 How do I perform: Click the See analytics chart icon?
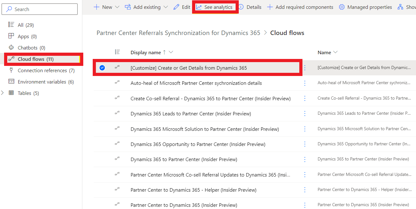coord(199,7)
